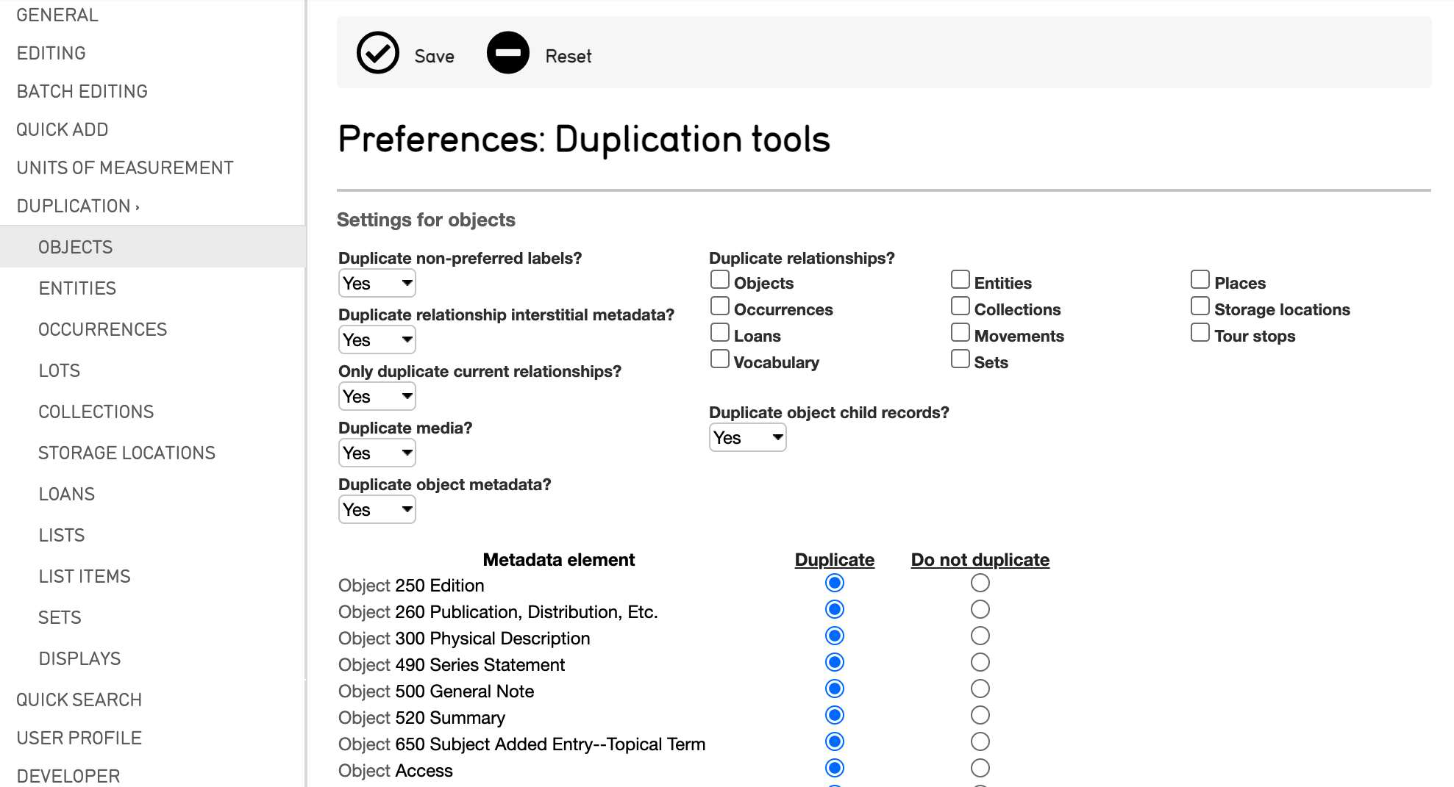This screenshot has height=787, width=1454.
Task: Click the Reset minus-circle icon
Action: (507, 53)
